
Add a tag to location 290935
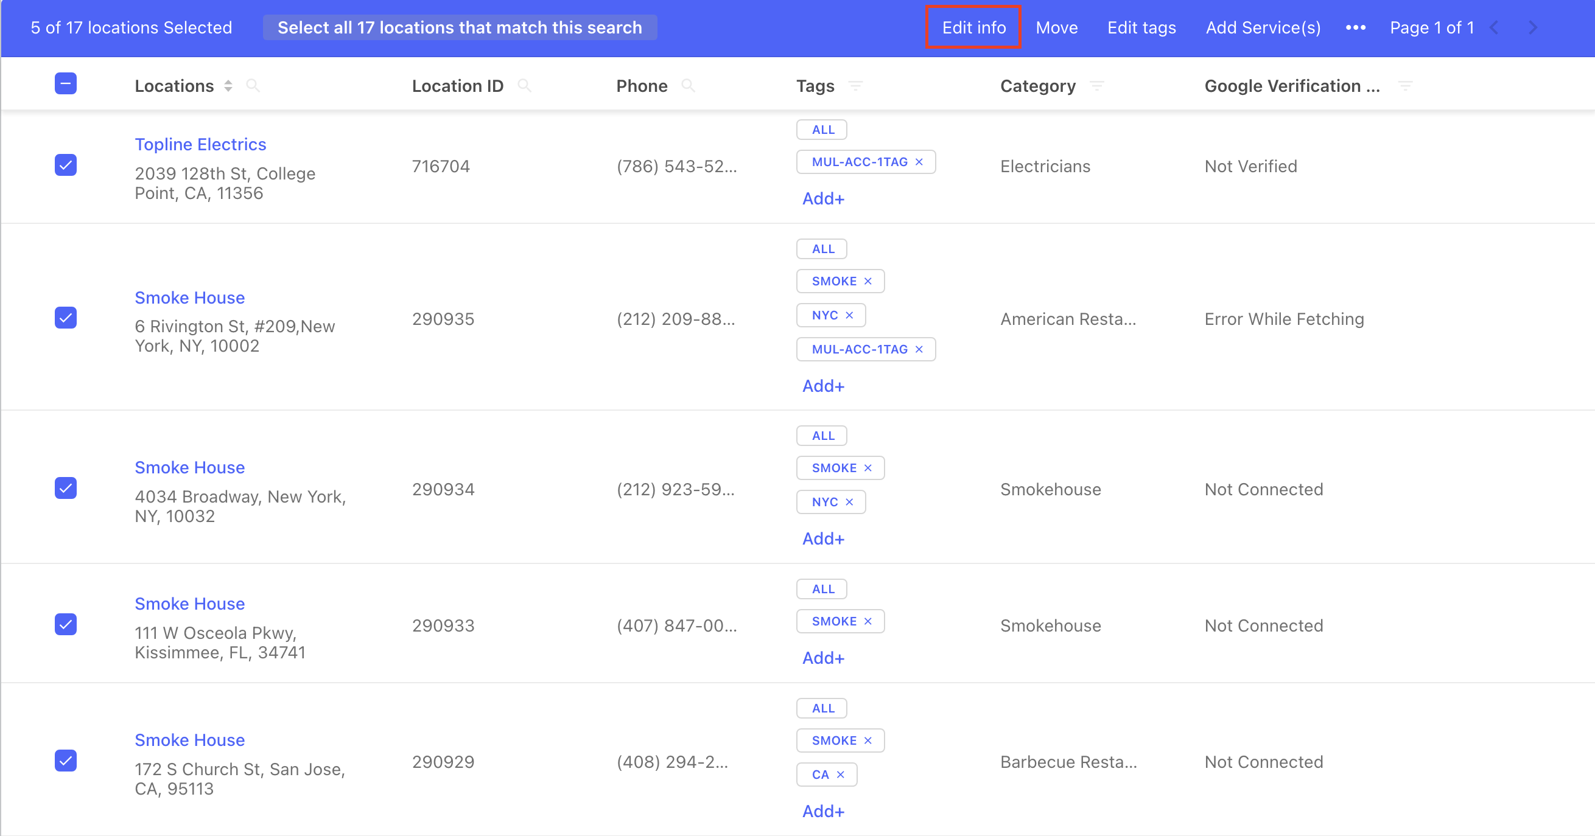point(823,386)
